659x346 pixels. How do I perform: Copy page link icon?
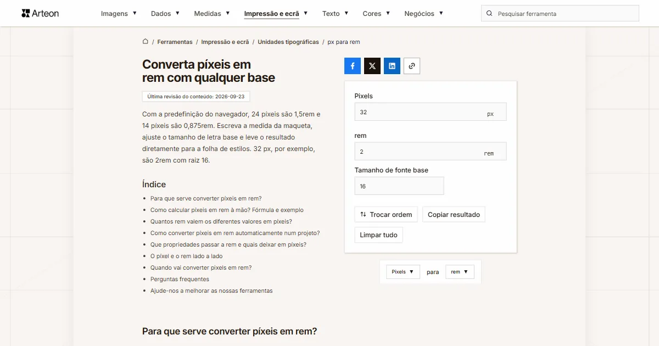(x=412, y=66)
